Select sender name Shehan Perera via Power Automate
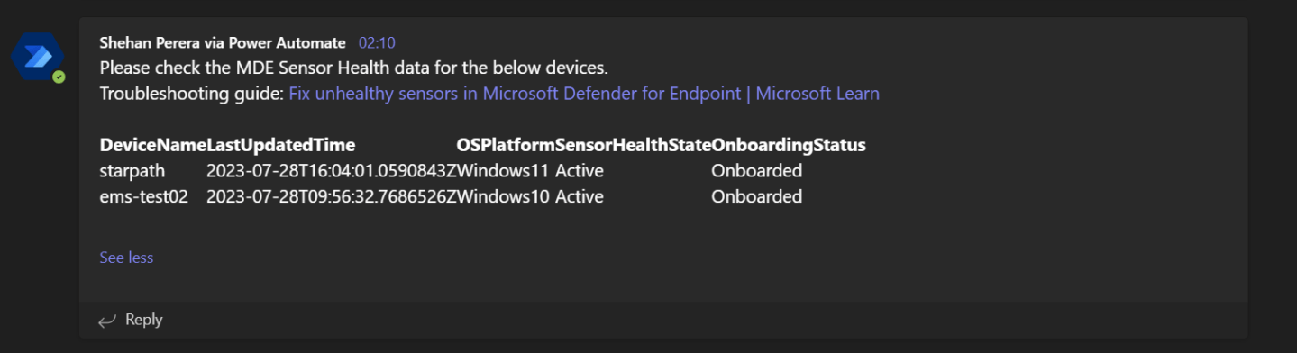This screenshot has width=1297, height=353. tap(223, 42)
